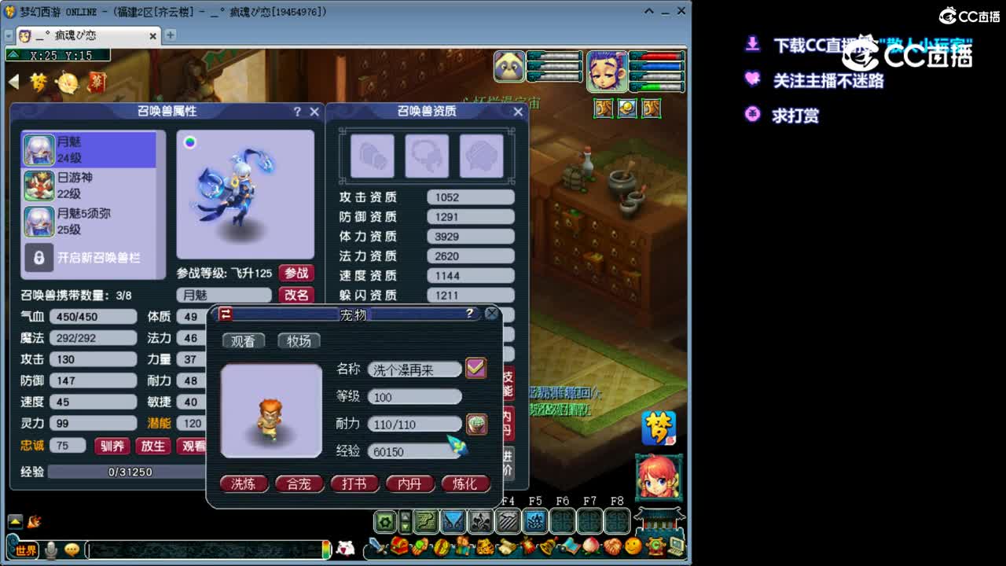Click the speech bubble icon in the chat bar
The image size is (1006, 566).
coord(72,550)
